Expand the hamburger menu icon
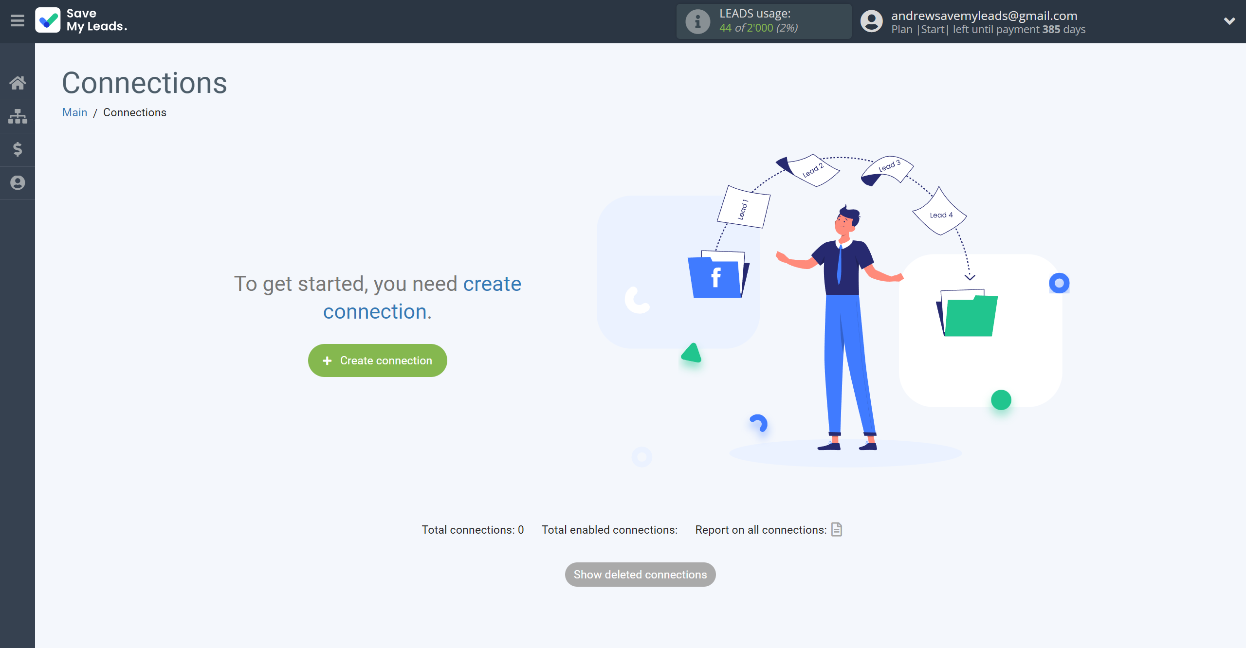 click(18, 20)
